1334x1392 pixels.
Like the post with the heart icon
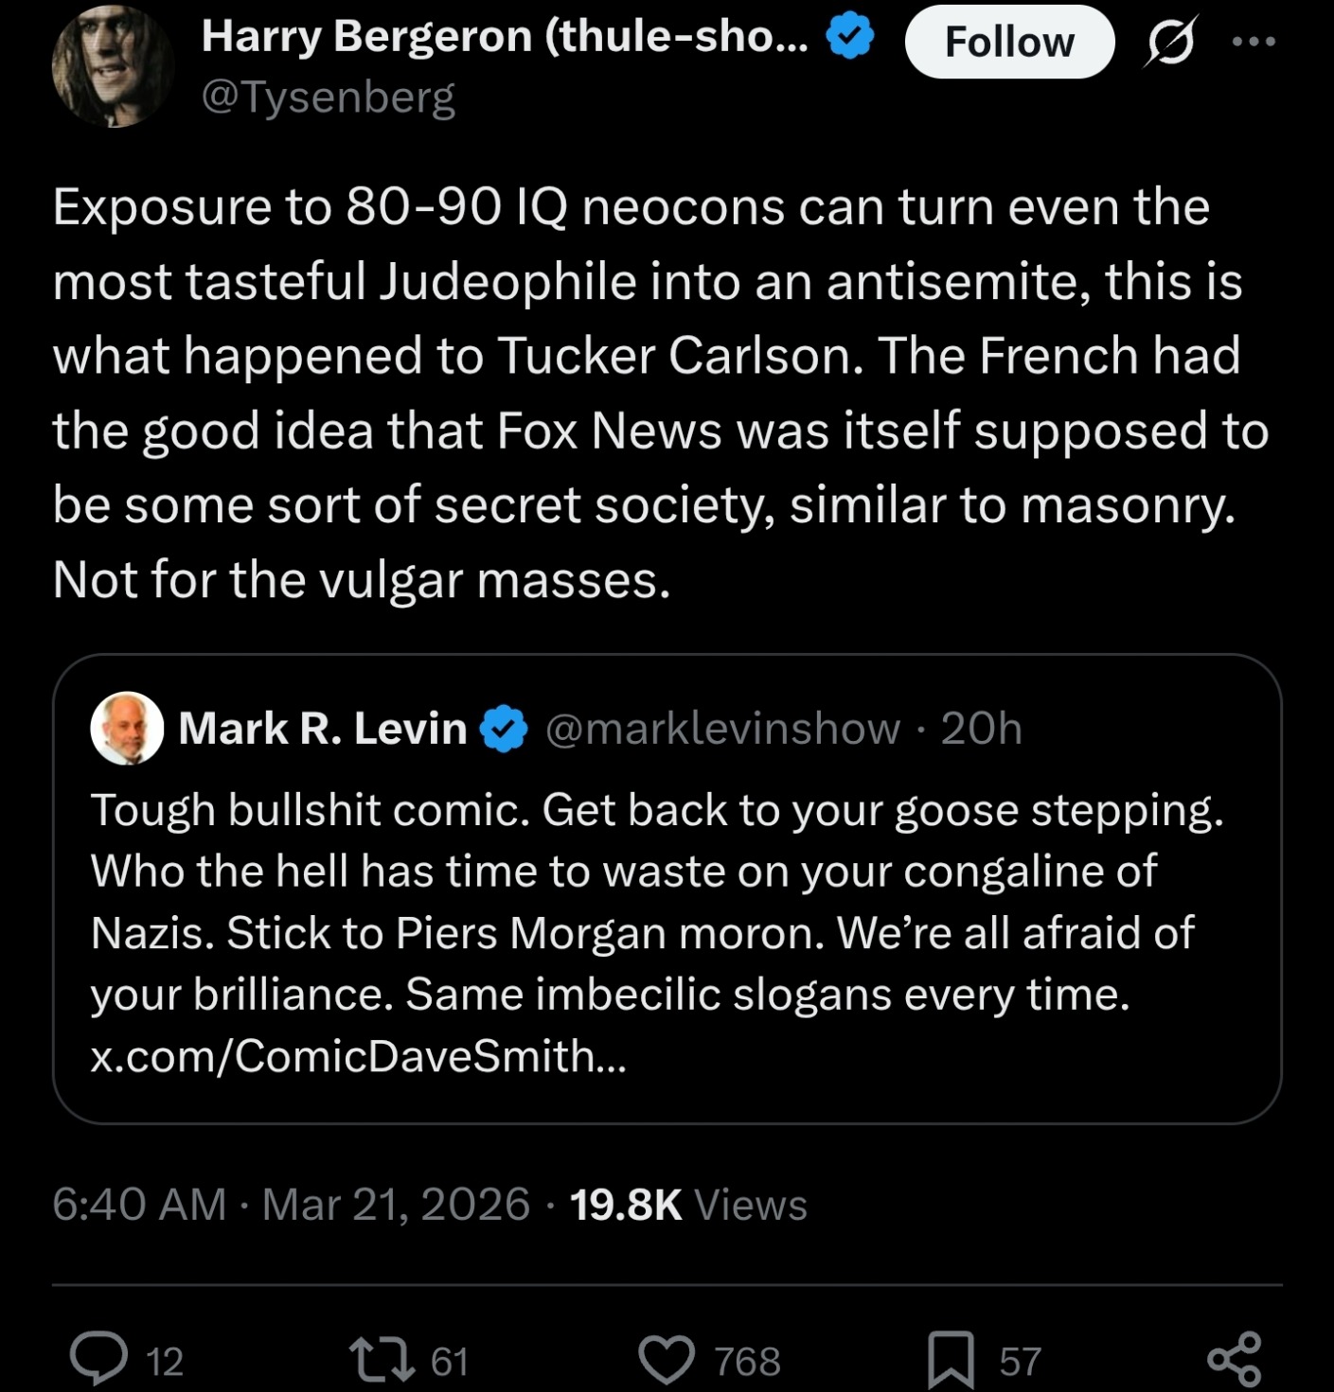(667, 1359)
